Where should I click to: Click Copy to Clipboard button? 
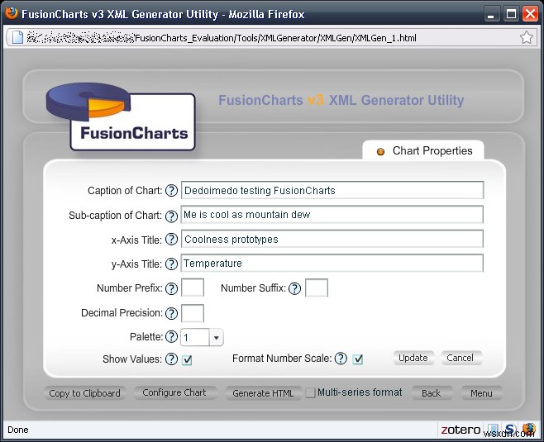click(x=84, y=393)
